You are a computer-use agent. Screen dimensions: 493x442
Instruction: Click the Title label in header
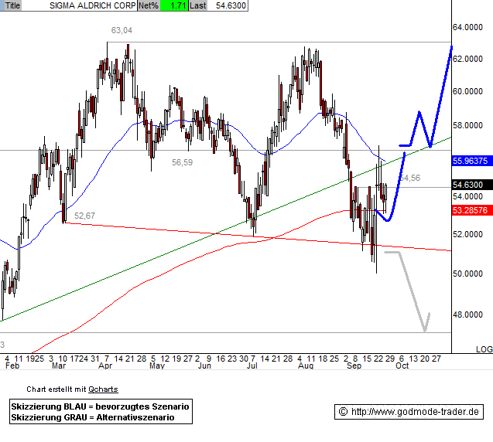tap(13, 5)
